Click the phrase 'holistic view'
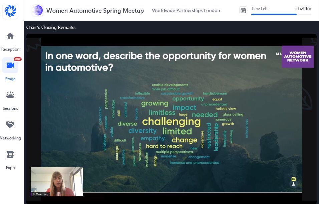The image size is (319, 204). (226, 108)
